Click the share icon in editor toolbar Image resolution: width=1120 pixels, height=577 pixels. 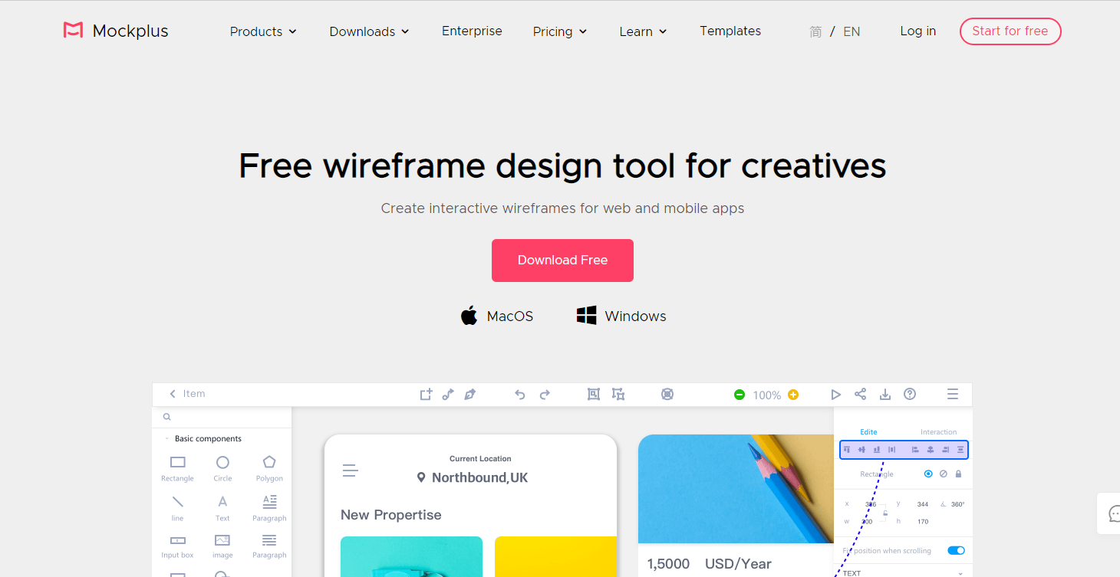(861, 394)
